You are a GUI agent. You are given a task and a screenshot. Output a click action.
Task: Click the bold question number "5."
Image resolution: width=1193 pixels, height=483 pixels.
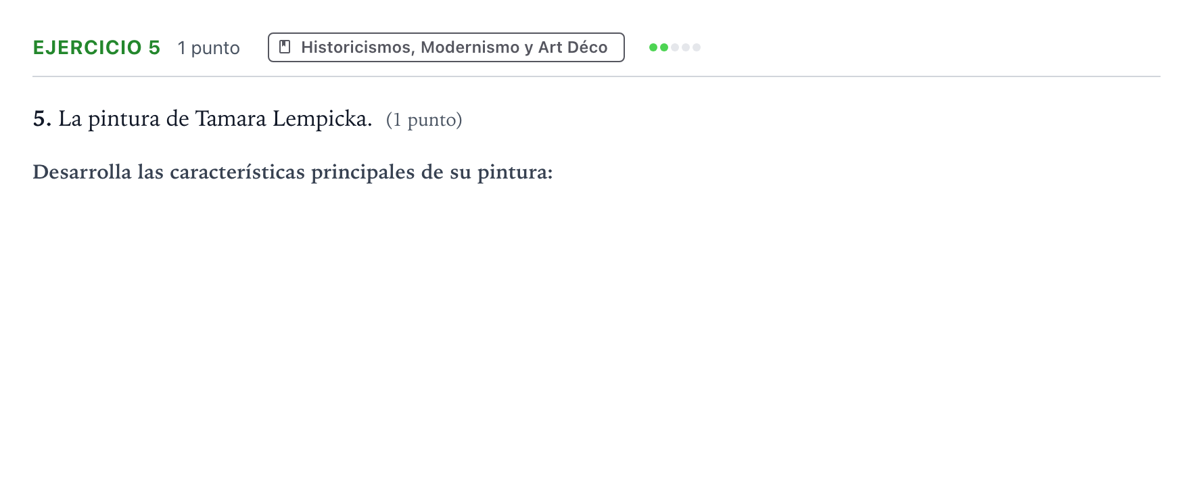tap(42, 119)
